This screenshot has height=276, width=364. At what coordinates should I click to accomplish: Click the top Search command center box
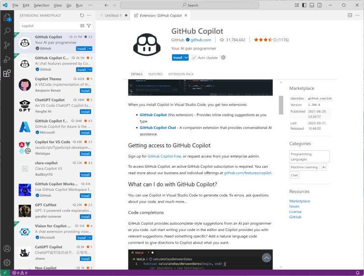[x=190, y=5]
